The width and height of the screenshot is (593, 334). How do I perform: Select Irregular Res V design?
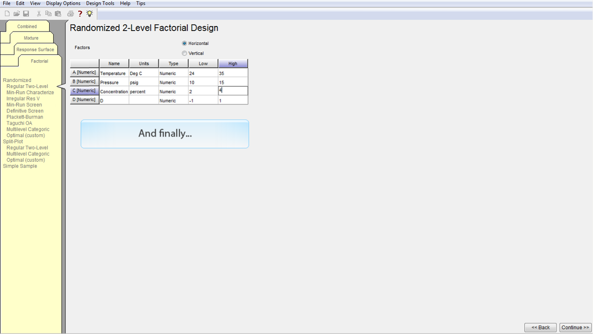[x=23, y=99]
